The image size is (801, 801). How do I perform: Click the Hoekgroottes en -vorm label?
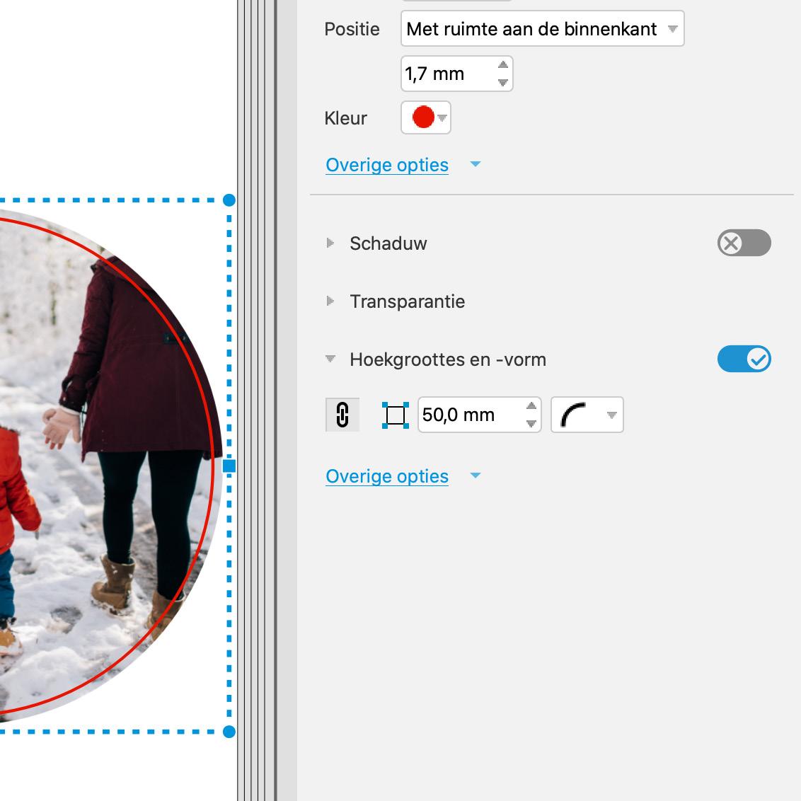(x=448, y=359)
